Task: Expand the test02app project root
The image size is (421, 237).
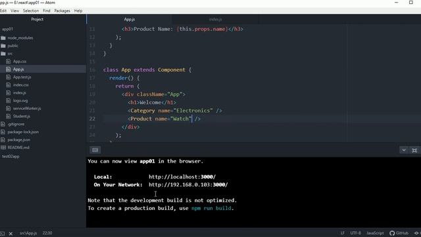Action: (x=11, y=157)
